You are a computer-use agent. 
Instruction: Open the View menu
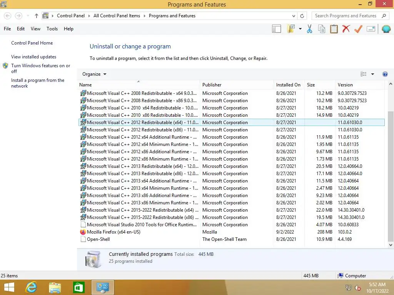pos(35,29)
